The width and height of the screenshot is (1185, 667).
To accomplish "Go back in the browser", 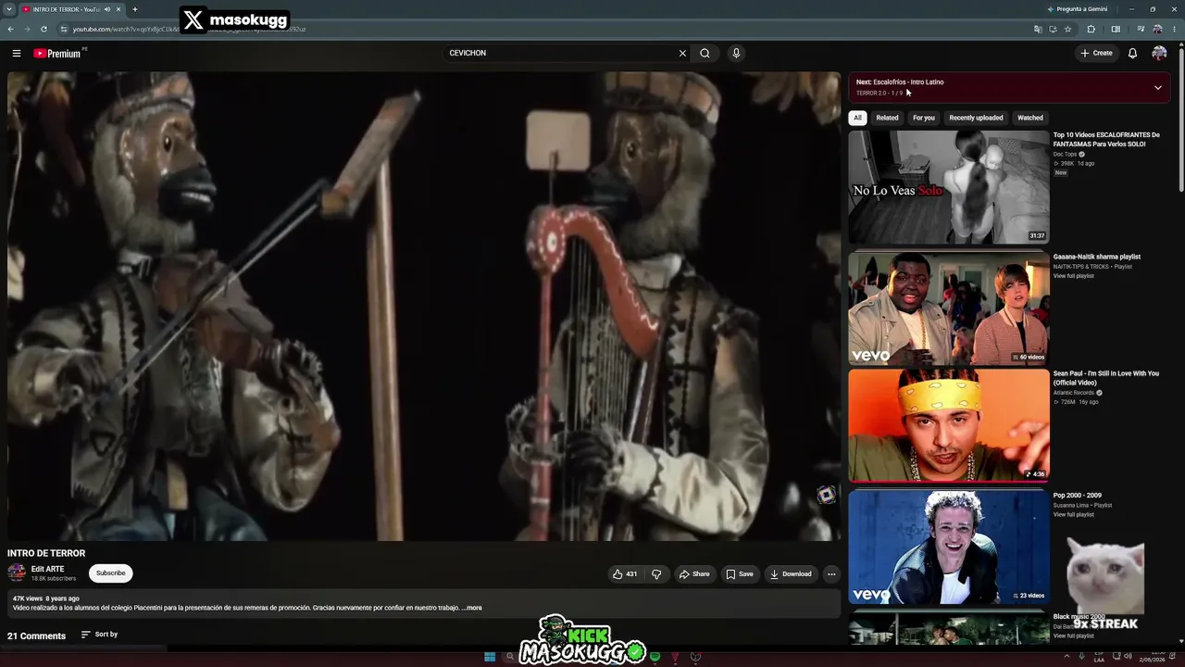I will [10, 29].
